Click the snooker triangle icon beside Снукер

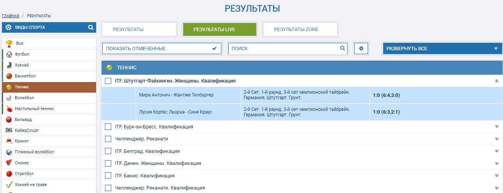(9, 163)
